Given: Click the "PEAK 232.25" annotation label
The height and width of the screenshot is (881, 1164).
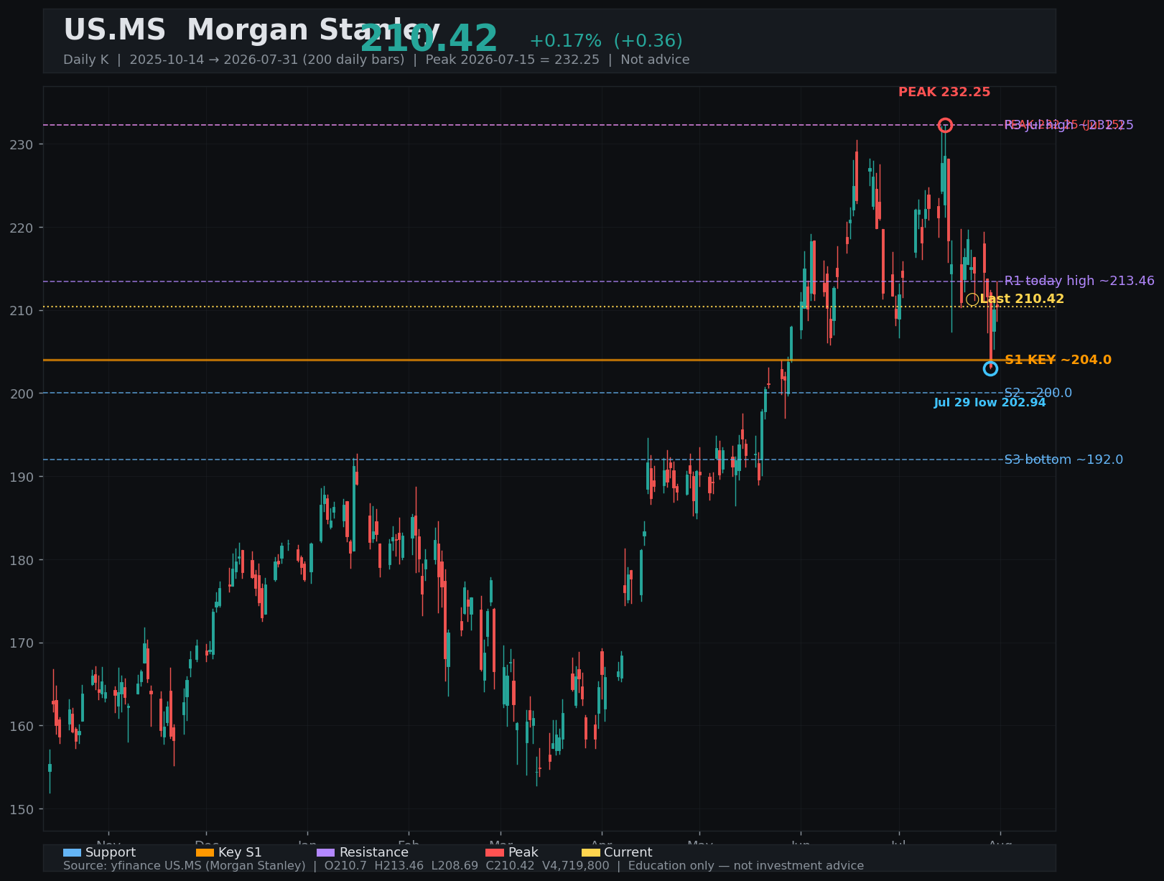Looking at the screenshot, I should [944, 92].
